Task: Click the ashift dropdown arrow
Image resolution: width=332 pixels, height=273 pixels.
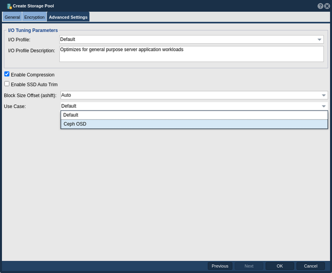Action: pos(323,96)
